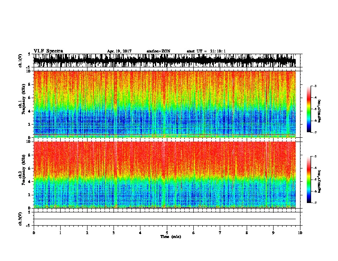Click the ch.1(V) waveform plot at top
The image size is (338, 261).
coord(164,61)
